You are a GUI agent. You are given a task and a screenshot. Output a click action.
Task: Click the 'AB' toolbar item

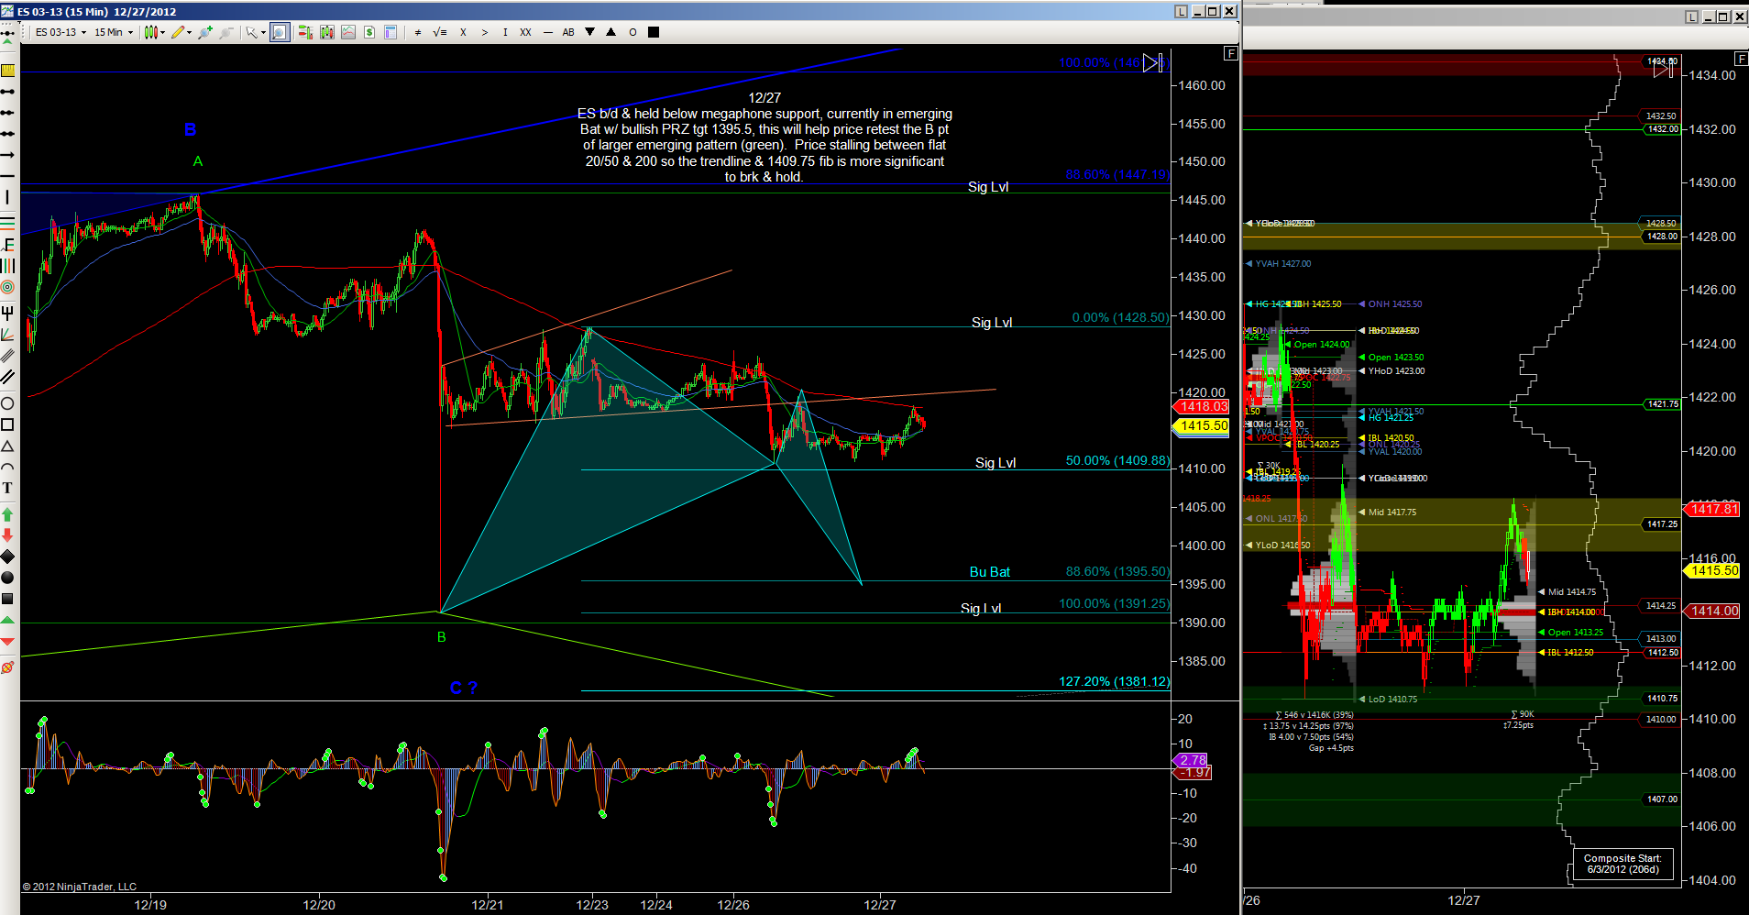(568, 32)
